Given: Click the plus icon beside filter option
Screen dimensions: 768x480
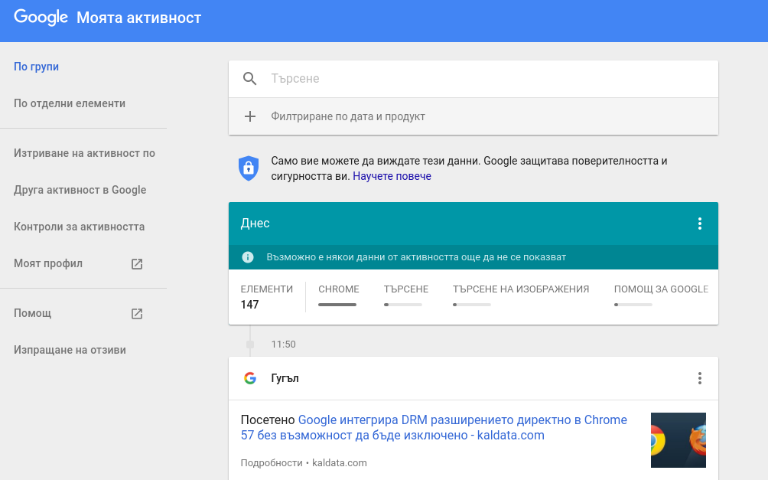Looking at the screenshot, I should tap(250, 116).
